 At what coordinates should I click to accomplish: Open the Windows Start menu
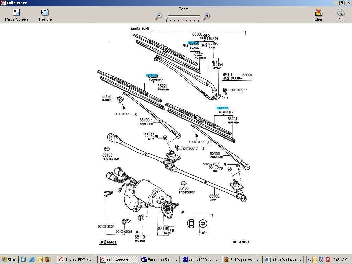[x=10, y=260]
